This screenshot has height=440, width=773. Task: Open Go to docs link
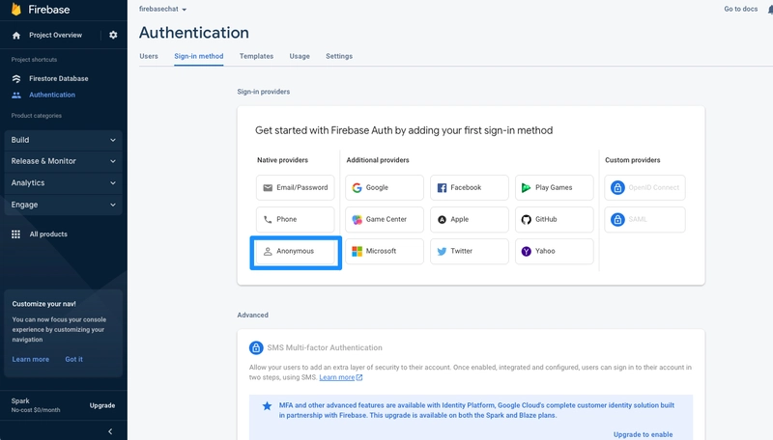tap(740, 9)
